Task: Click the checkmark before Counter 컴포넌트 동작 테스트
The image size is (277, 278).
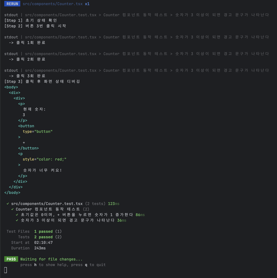Action: click(x=13, y=209)
